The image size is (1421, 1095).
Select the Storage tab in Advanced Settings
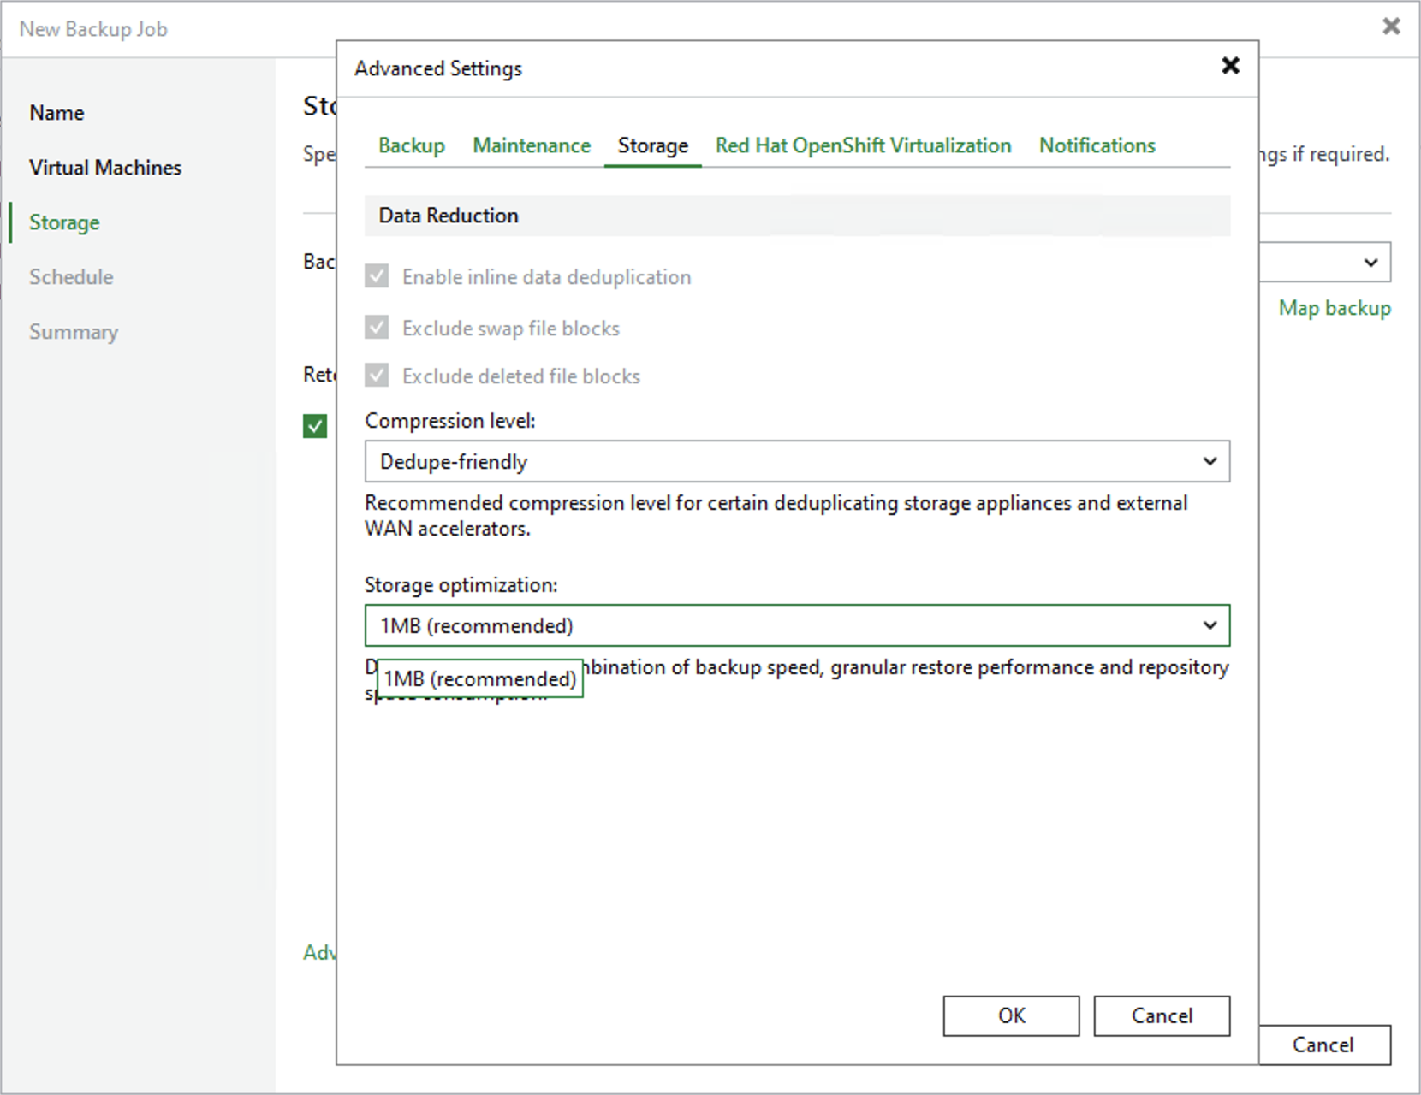coord(653,145)
